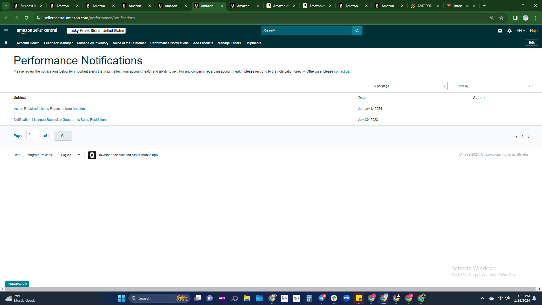The width and height of the screenshot is (542, 305).
Task: Open Lucky Break Store marketplace switcher
Action: click(96, 31)
